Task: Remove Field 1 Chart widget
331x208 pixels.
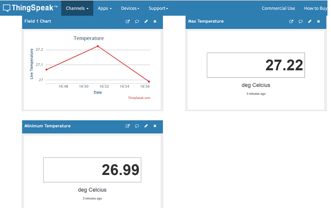Action: pos(155,21)
